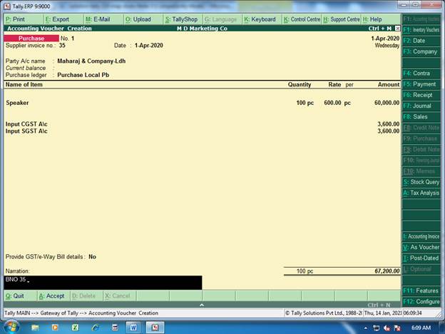445x334 pixels.
Task: Open media player taskbar icon
Action: point(55,328)
